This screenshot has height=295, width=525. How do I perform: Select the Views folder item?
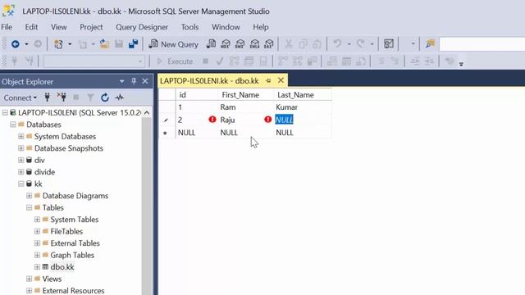52,279
